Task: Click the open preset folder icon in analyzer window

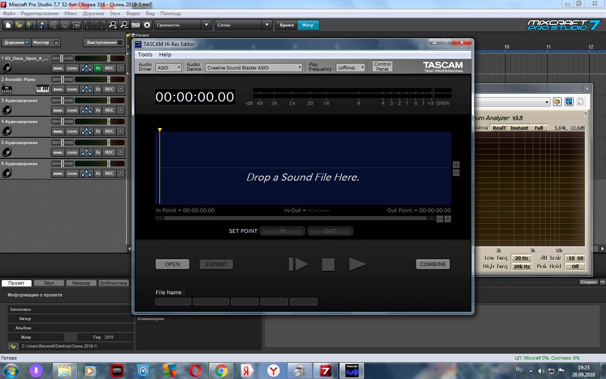Action: (558, 102)
